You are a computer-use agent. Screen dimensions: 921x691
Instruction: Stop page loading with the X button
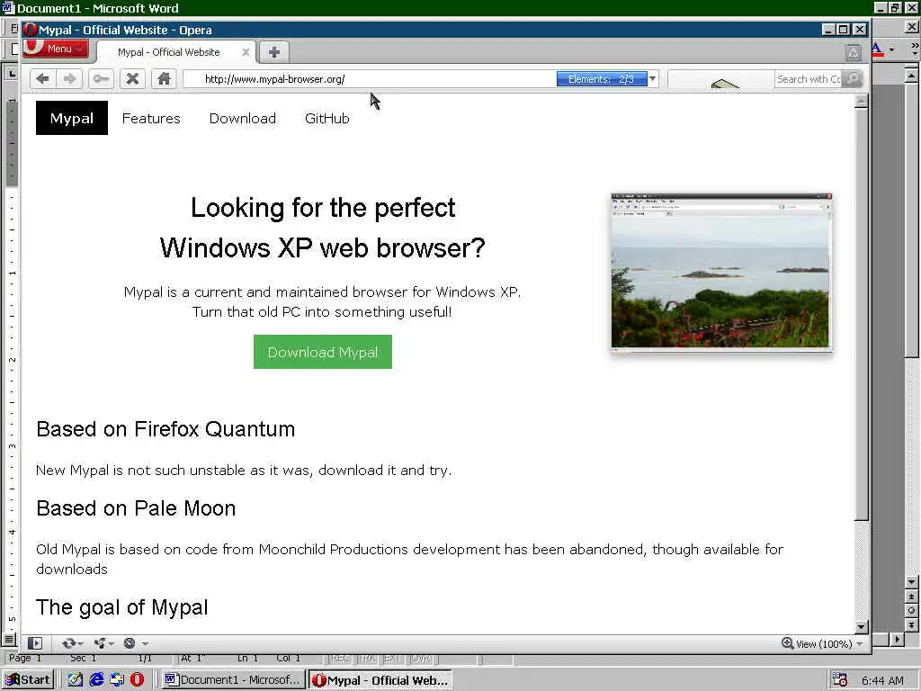pyautogui.click(x=133, y=79)
